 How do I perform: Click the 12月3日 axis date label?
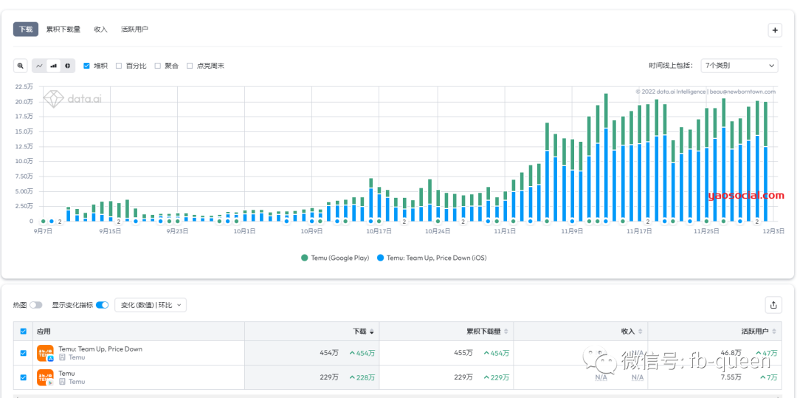(774, 231)
